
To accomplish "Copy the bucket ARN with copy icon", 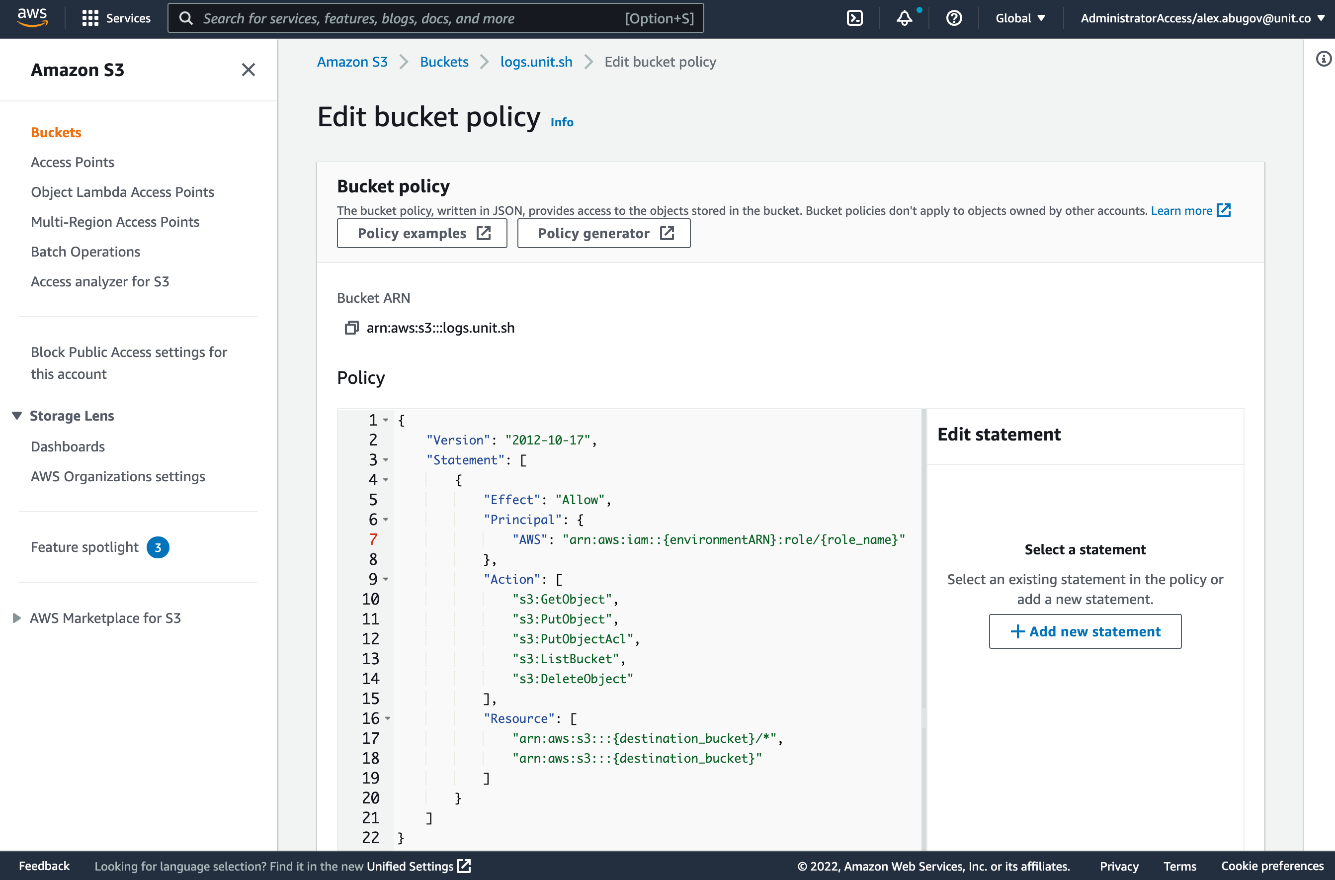I will 351,327.
